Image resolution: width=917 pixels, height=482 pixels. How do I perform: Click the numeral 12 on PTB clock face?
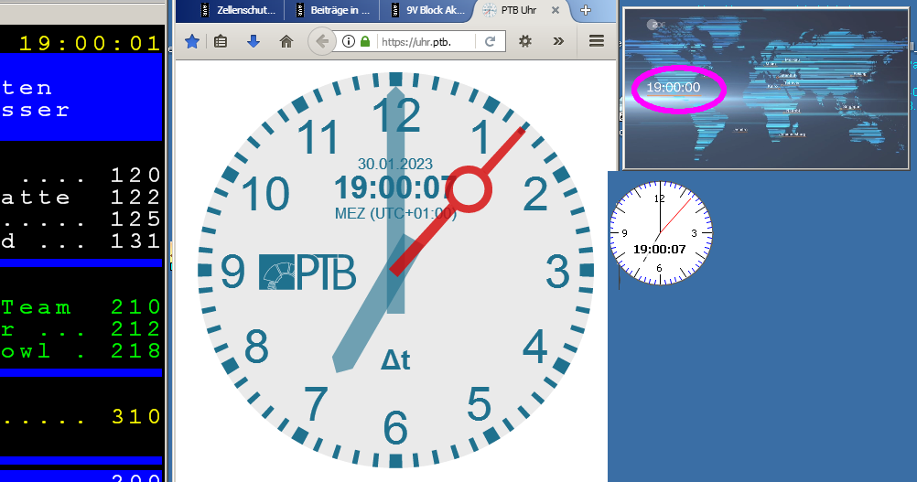coord(396,115)
